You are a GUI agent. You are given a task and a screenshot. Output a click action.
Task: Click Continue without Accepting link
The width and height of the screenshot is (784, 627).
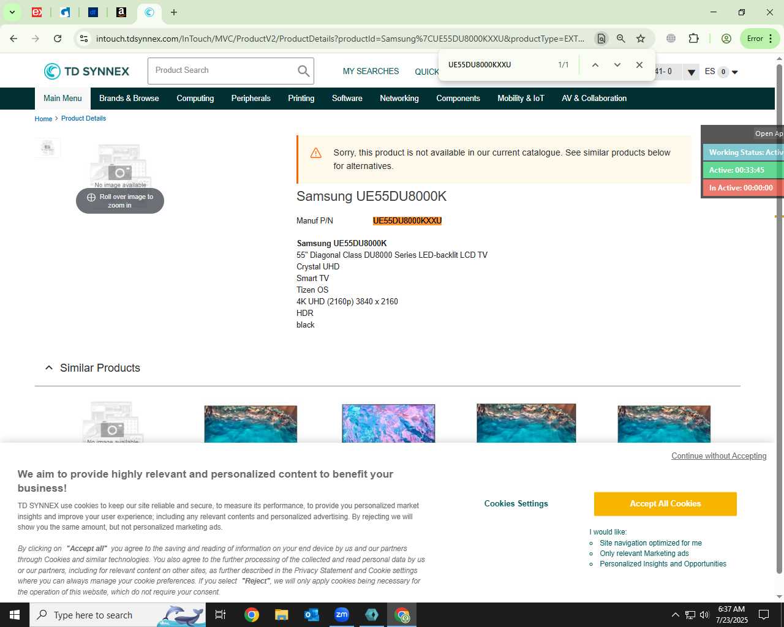pos(719,456)
